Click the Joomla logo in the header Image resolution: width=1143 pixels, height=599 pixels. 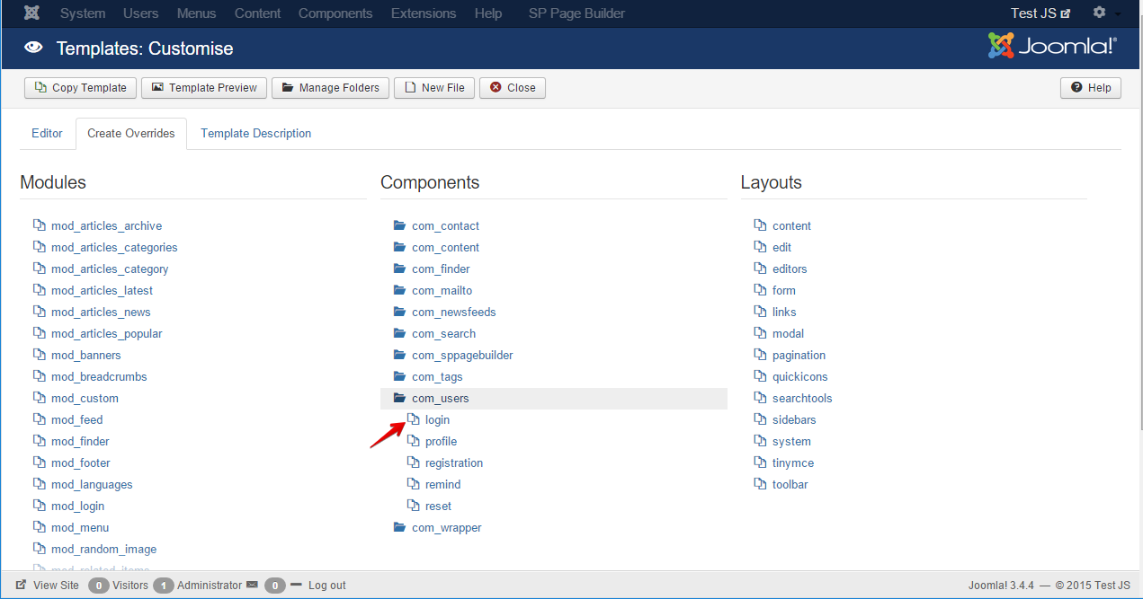(x=1050, y=44)
